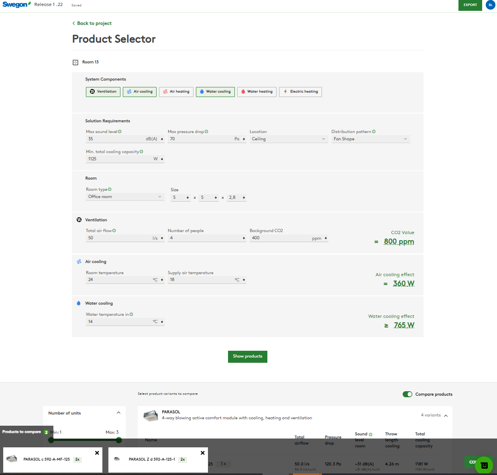
Task: Click info icon next to Total air flow
Action: [x=114, y=230]
